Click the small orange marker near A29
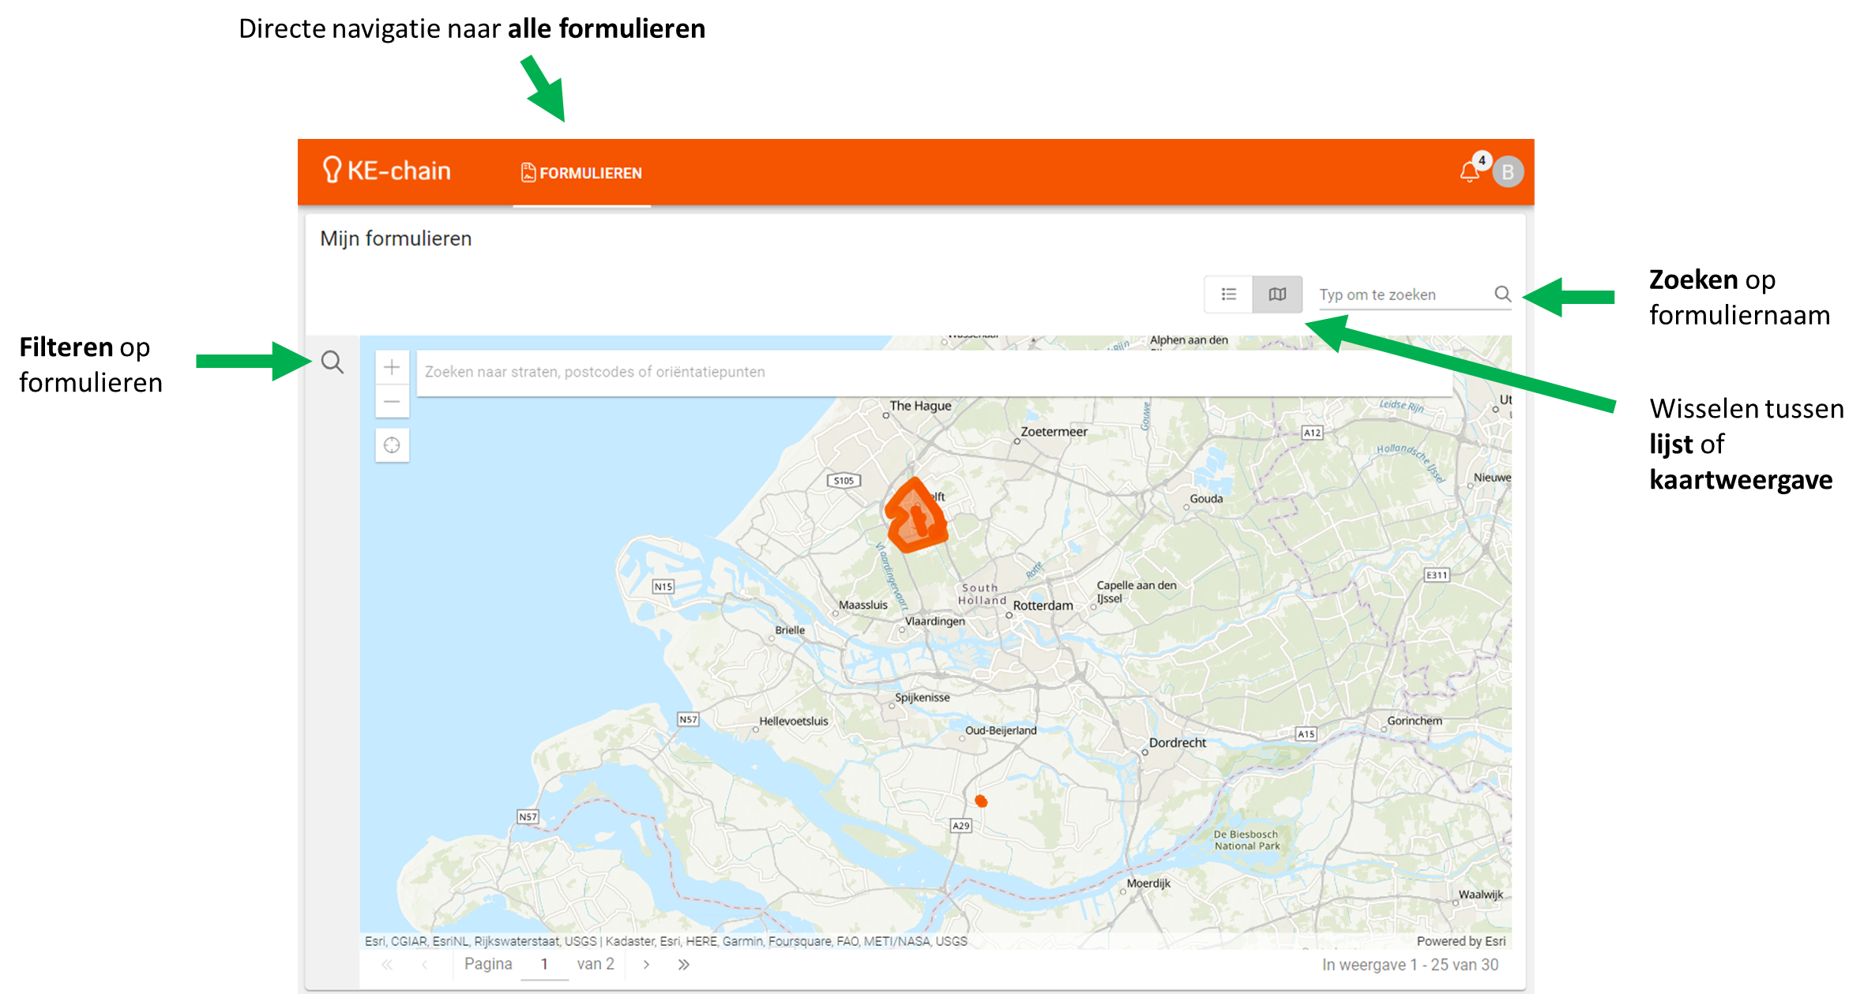Viewport: 1864px width, 994px height. click(x=981, y=801)
